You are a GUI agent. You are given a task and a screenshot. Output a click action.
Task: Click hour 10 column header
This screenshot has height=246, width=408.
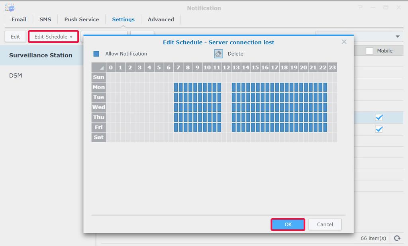point(207,67)
